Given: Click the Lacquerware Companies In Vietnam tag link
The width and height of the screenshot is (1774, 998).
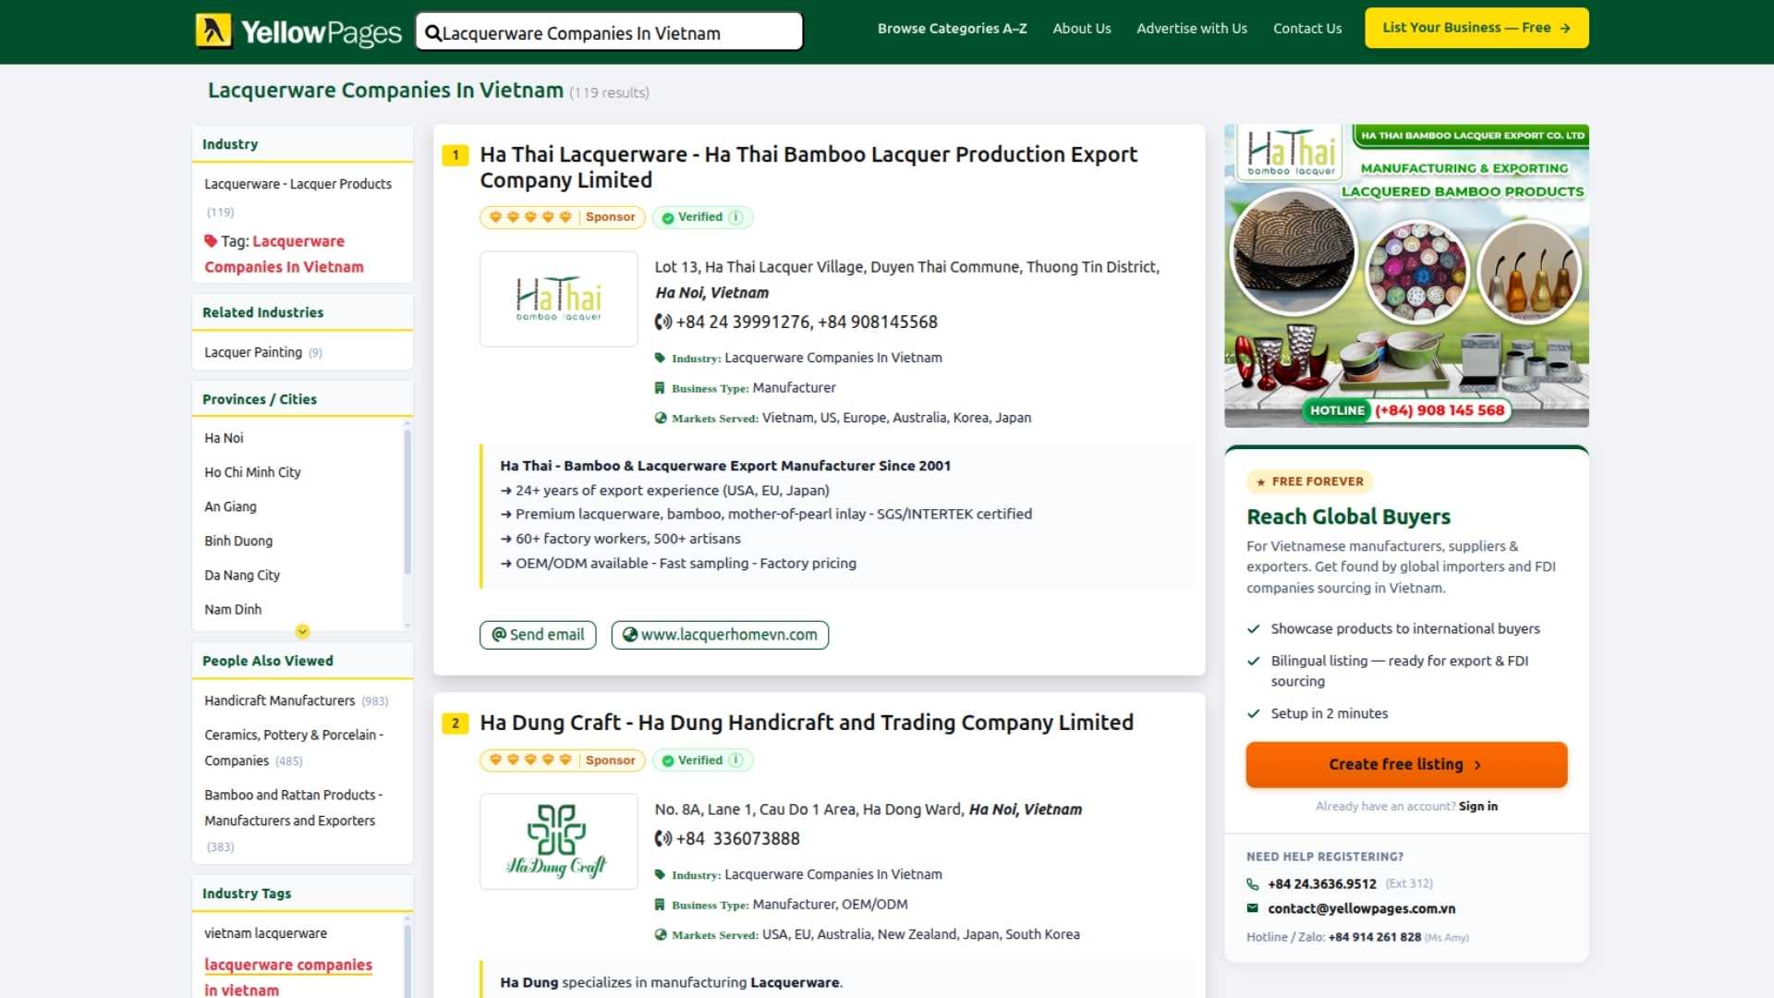Looking at the screenshot, I should click(284, 254).
